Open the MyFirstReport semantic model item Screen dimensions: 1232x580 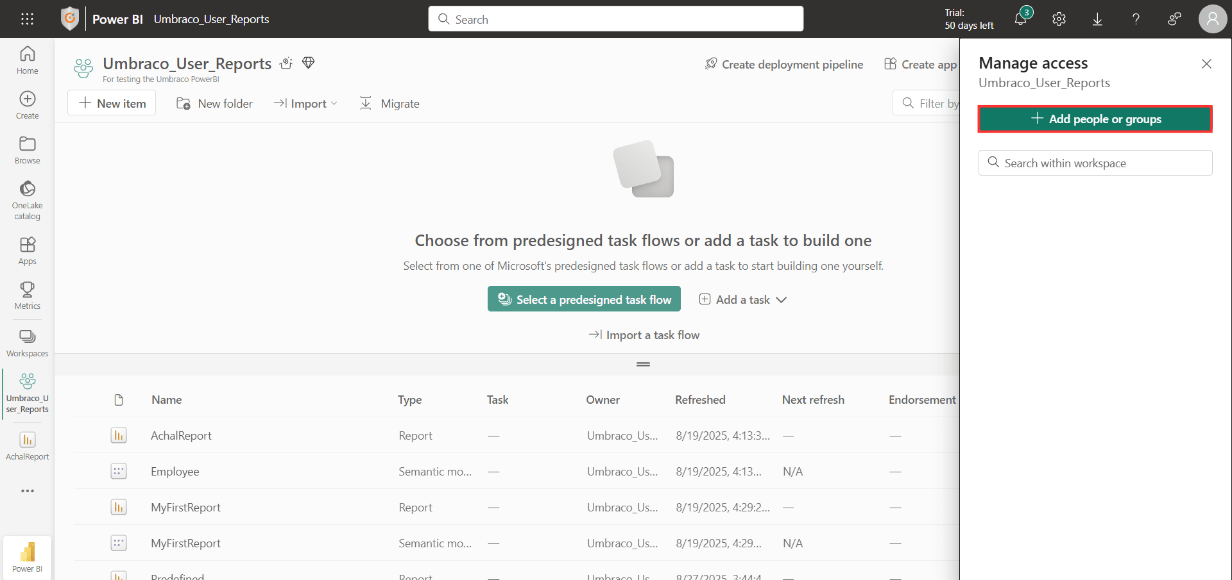[185, 543]
